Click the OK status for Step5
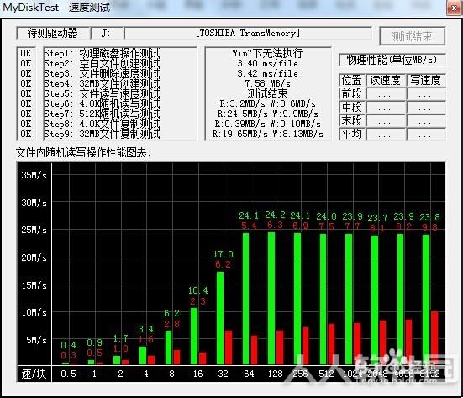The width and height of the screenshot is (463, 398). (x=26, y=93)
